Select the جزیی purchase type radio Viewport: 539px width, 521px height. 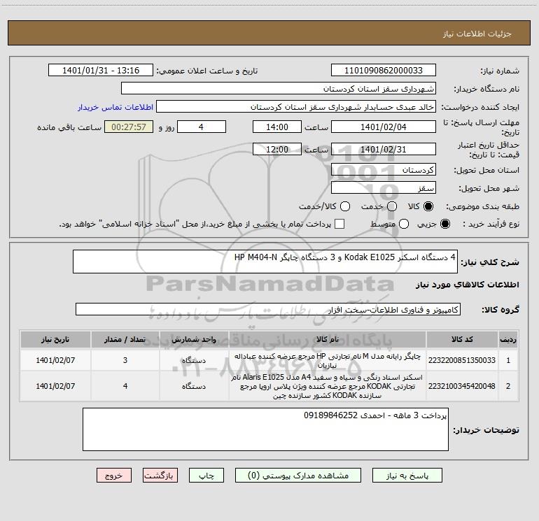pyautogui.click(x=444, y=224)
